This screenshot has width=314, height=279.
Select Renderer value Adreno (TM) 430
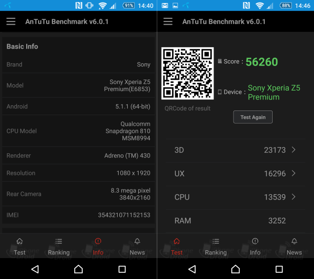point(127,155)
